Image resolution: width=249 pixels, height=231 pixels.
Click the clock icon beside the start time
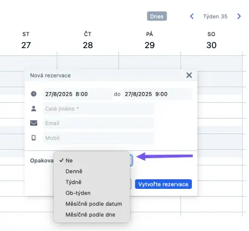pyautogui.click(x=34, y=94)
